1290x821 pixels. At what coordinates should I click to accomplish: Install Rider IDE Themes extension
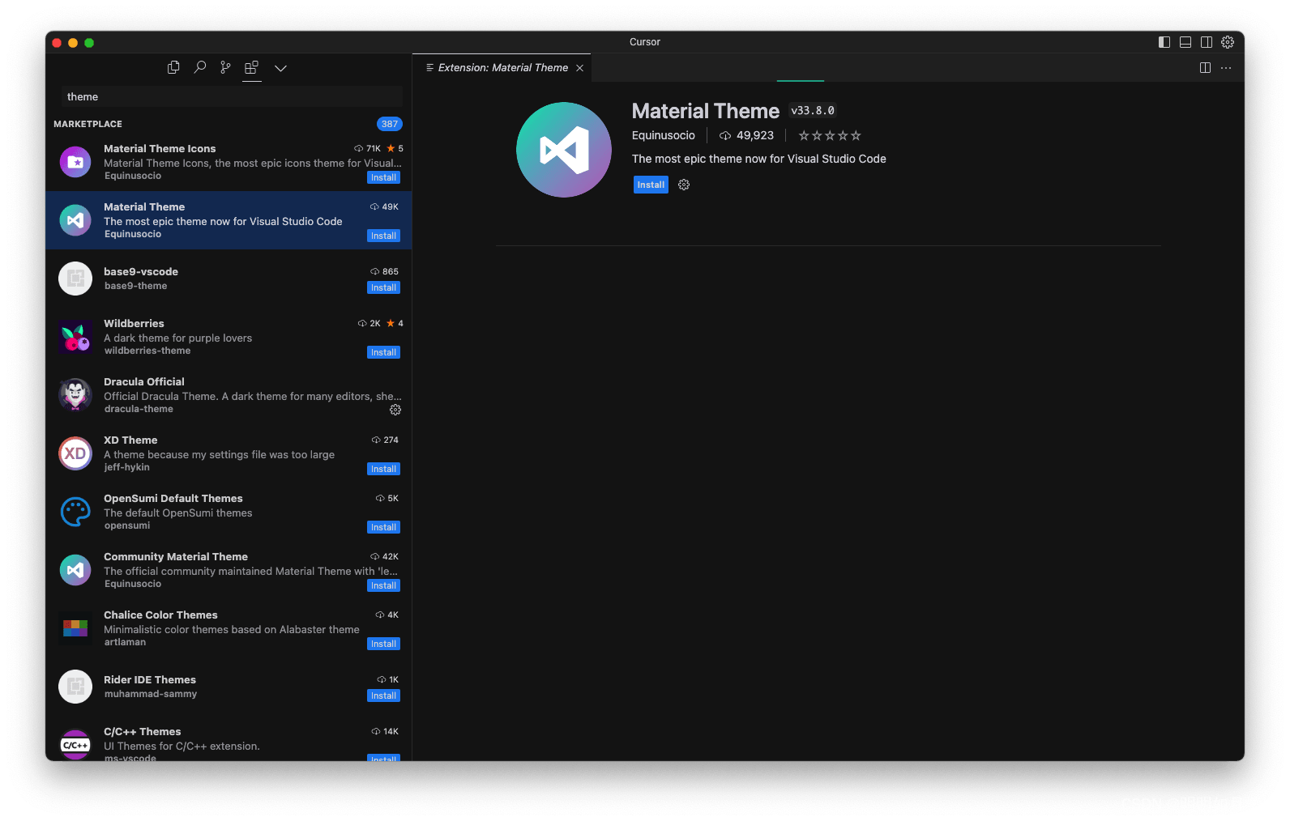[x=383, y=696]
